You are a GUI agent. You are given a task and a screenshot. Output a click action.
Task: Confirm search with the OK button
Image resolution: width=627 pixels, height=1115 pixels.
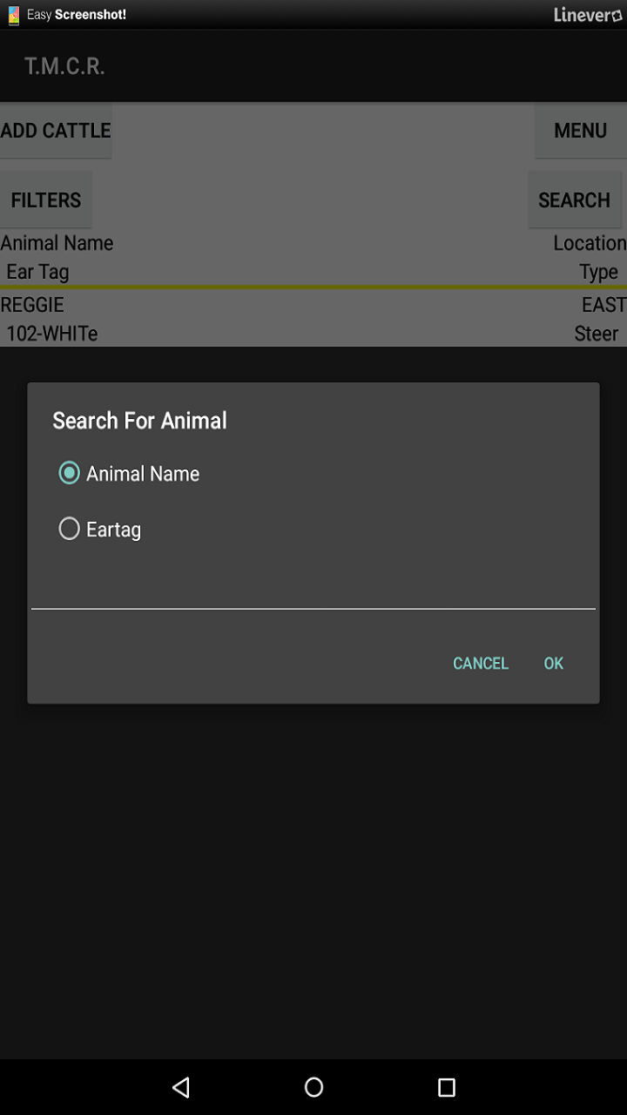click(553, 663)
